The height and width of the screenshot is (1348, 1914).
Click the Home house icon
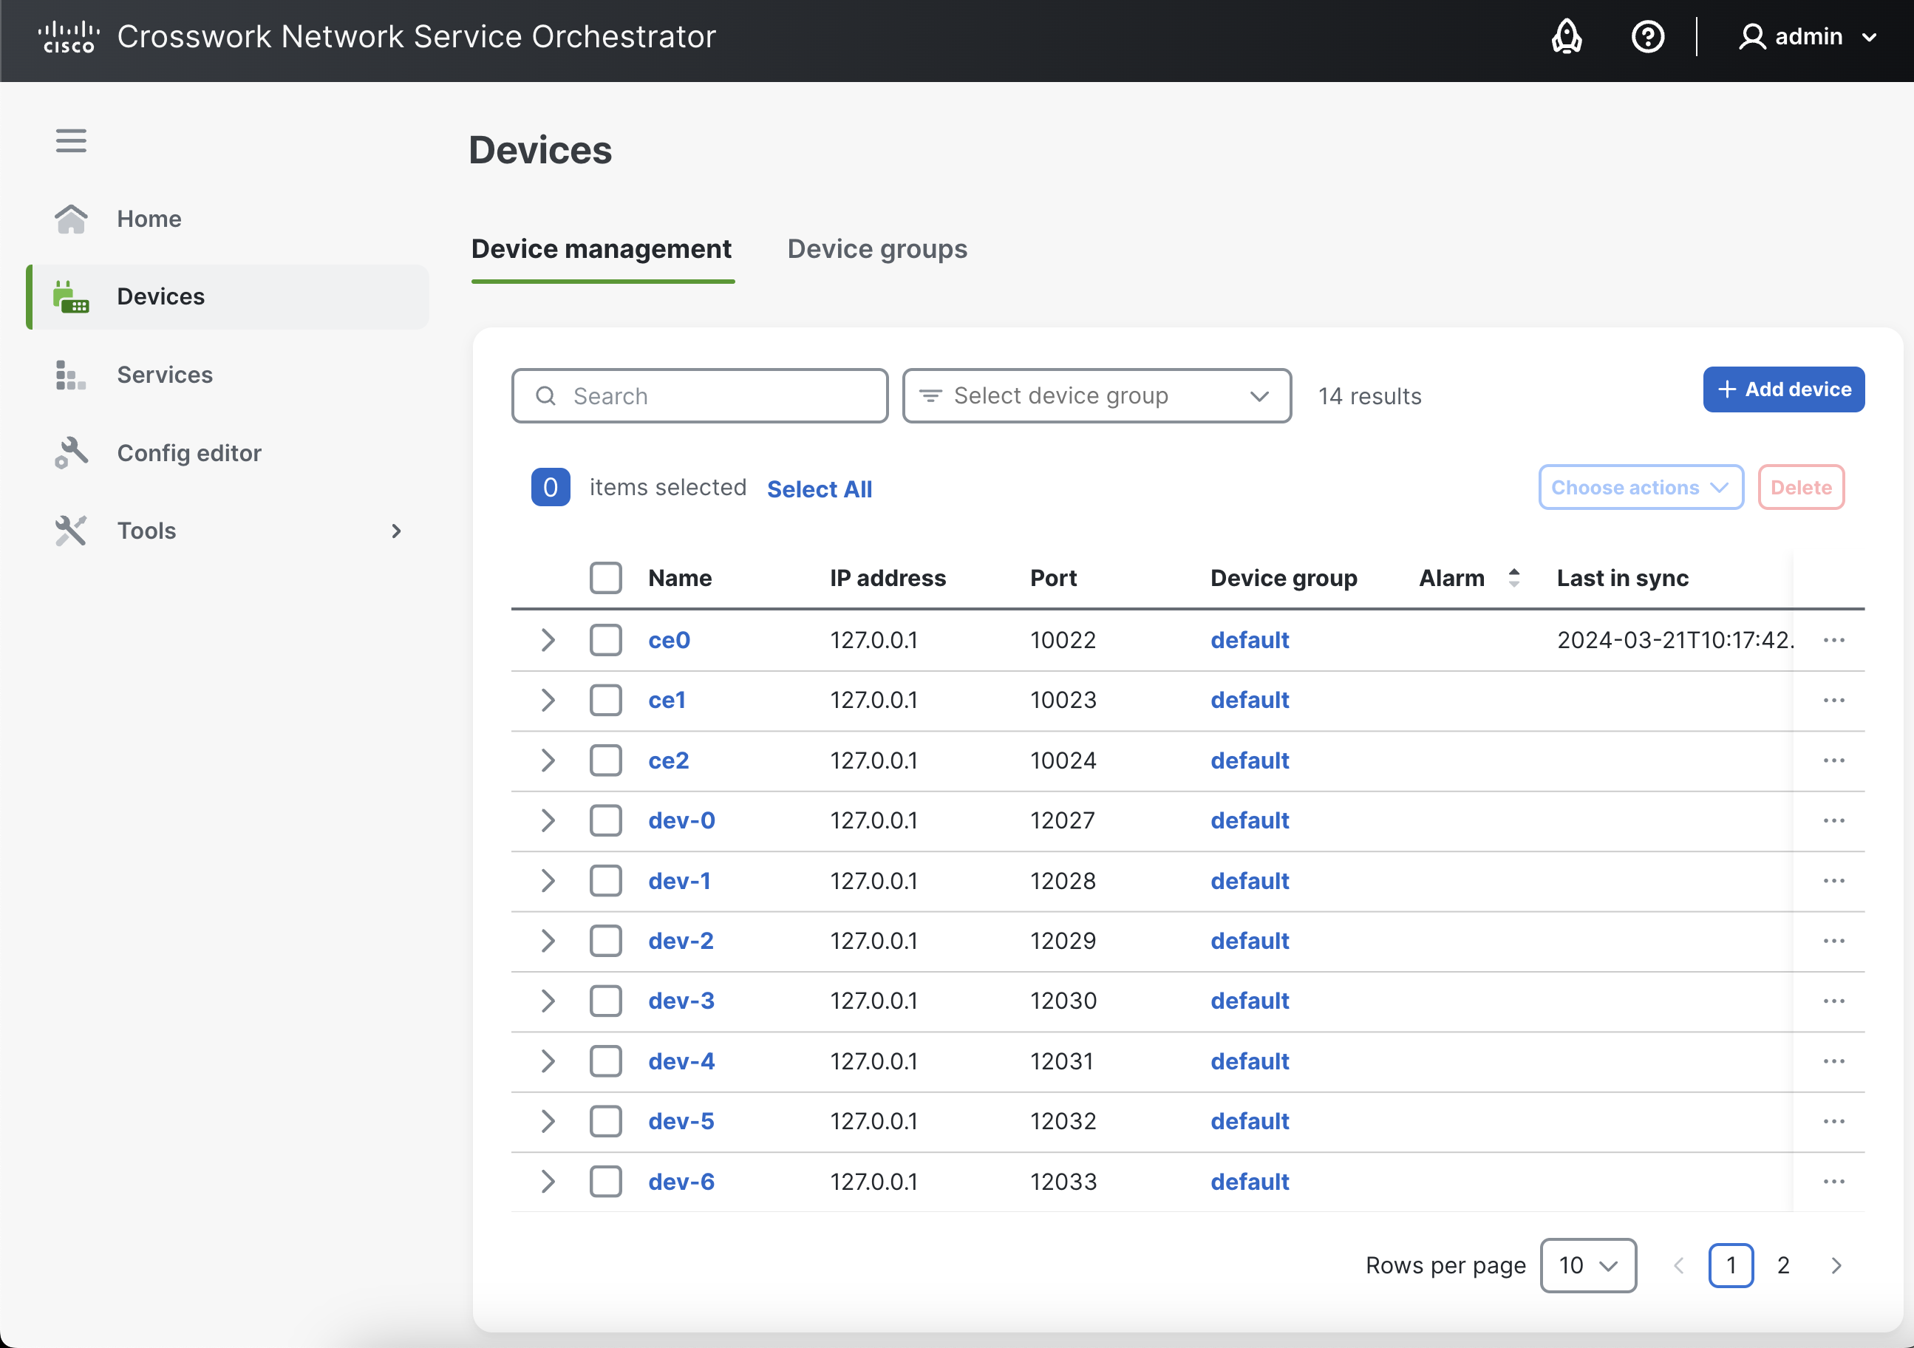click(71, 219)
